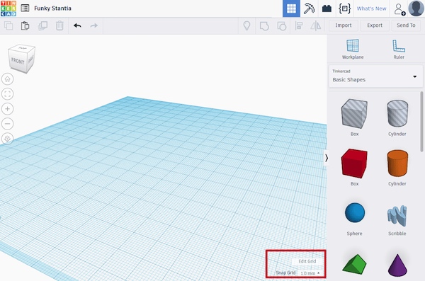
Task: Click the Send To button
Action: point(406,25)
